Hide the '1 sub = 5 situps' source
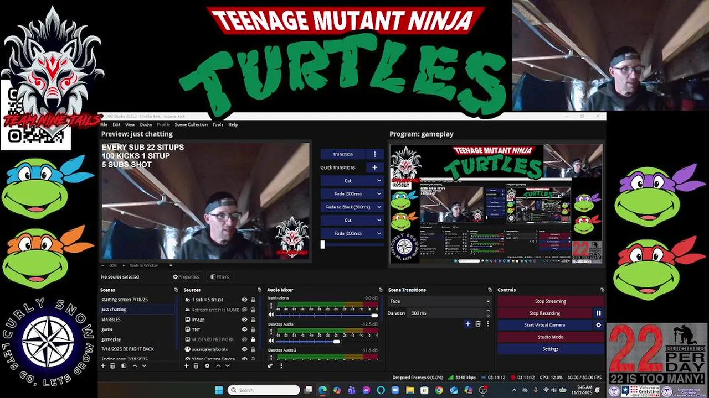Viewport: 709px width, 398px height. (x=244, y=300)
